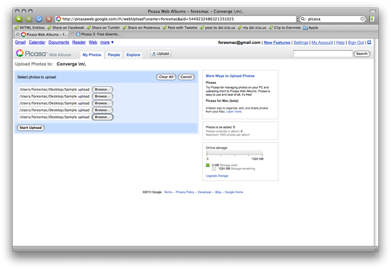Screen dimensions: 391x269
Task: Focus the Picasa search text field
Action: click(x=323, y=54)
